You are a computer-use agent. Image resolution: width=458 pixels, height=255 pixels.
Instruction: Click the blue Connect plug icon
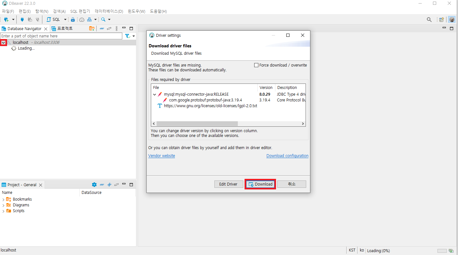tap(22, 20)
